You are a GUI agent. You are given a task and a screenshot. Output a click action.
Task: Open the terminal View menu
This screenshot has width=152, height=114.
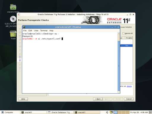(x=36, y=31)
